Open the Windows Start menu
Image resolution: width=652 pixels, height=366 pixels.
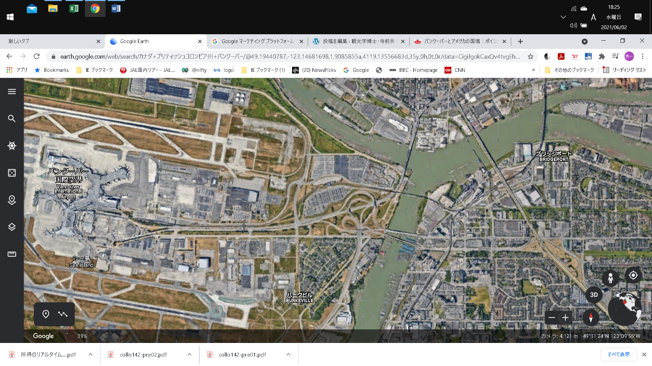tap(10, 17)
